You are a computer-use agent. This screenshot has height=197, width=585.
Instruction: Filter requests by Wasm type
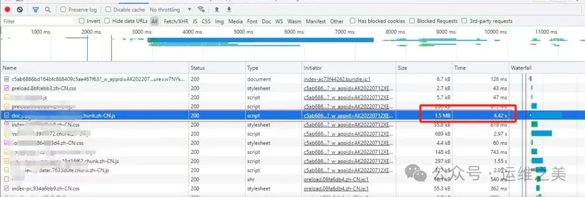pyautogui.click(x=294, y=22)
